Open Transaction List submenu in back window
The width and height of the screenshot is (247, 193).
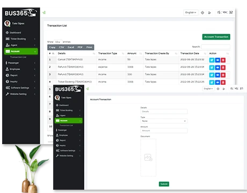point(18,57)
